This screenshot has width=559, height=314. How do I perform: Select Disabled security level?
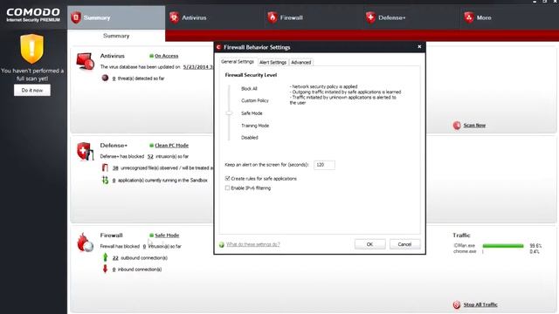pyautogui.click(x=250, y=138)
